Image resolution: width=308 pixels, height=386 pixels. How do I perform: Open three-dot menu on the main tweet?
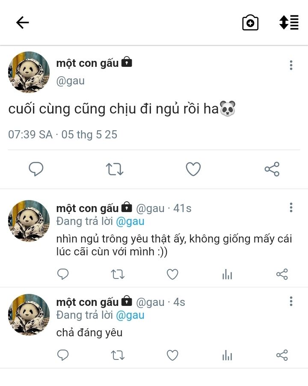click(291, 65)
